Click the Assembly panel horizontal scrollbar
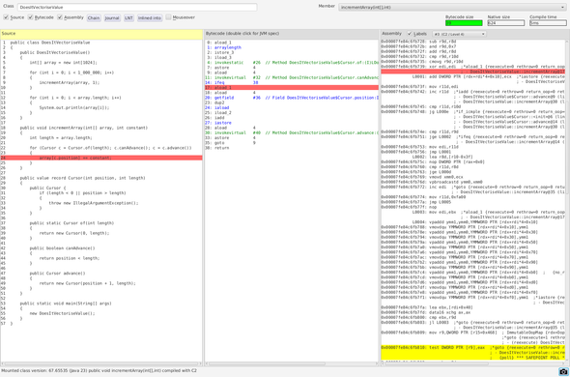570x377 pixels. click(473, 363)
